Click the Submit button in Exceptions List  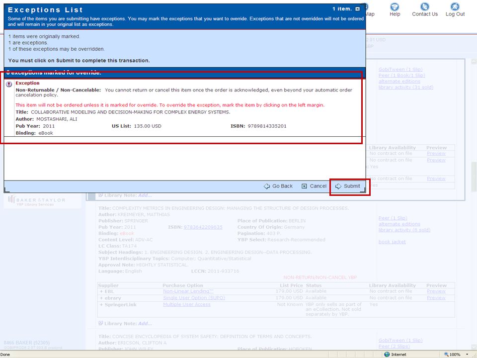pyautogui.click(x=347, y=186)
